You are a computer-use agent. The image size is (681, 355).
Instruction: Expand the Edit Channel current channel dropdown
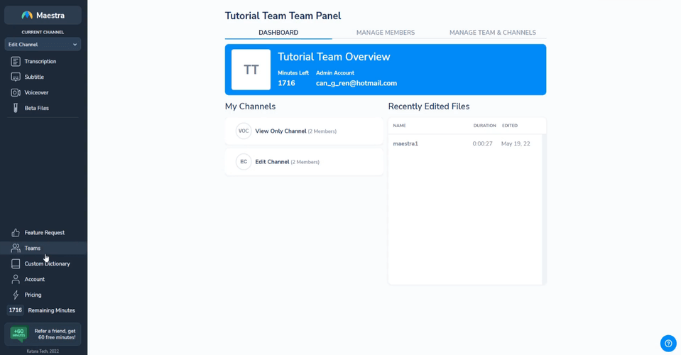click(43, 44)
